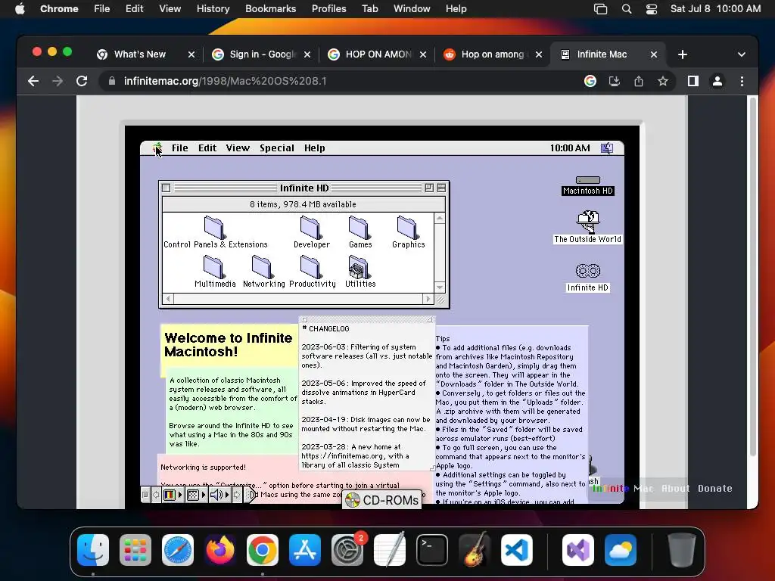This screenshot has width=775, height=581.
Task: Open Spotlight search in the macOS menu bar
Action: pyautogui.click(x=626, y=9)
